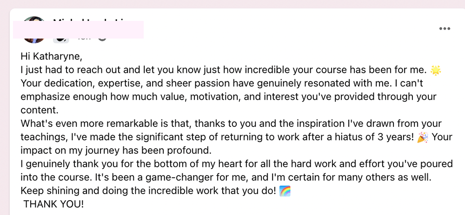Click the word 'content.' in the post
This screenshot has height=215, width=465.
point(40,110)
